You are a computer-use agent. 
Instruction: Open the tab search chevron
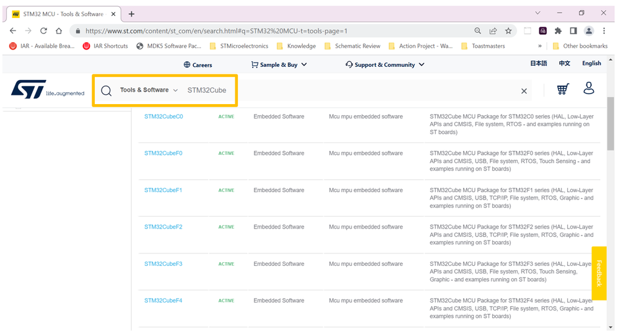537,13
